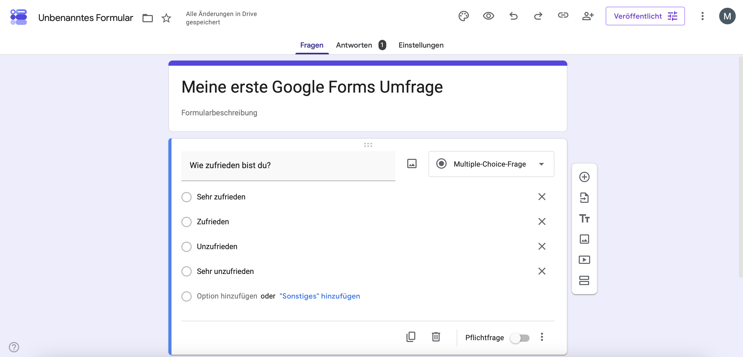
Task: Add collaborators with the person-plus icon
Action: pyautogui.click(x=588, y=16)
